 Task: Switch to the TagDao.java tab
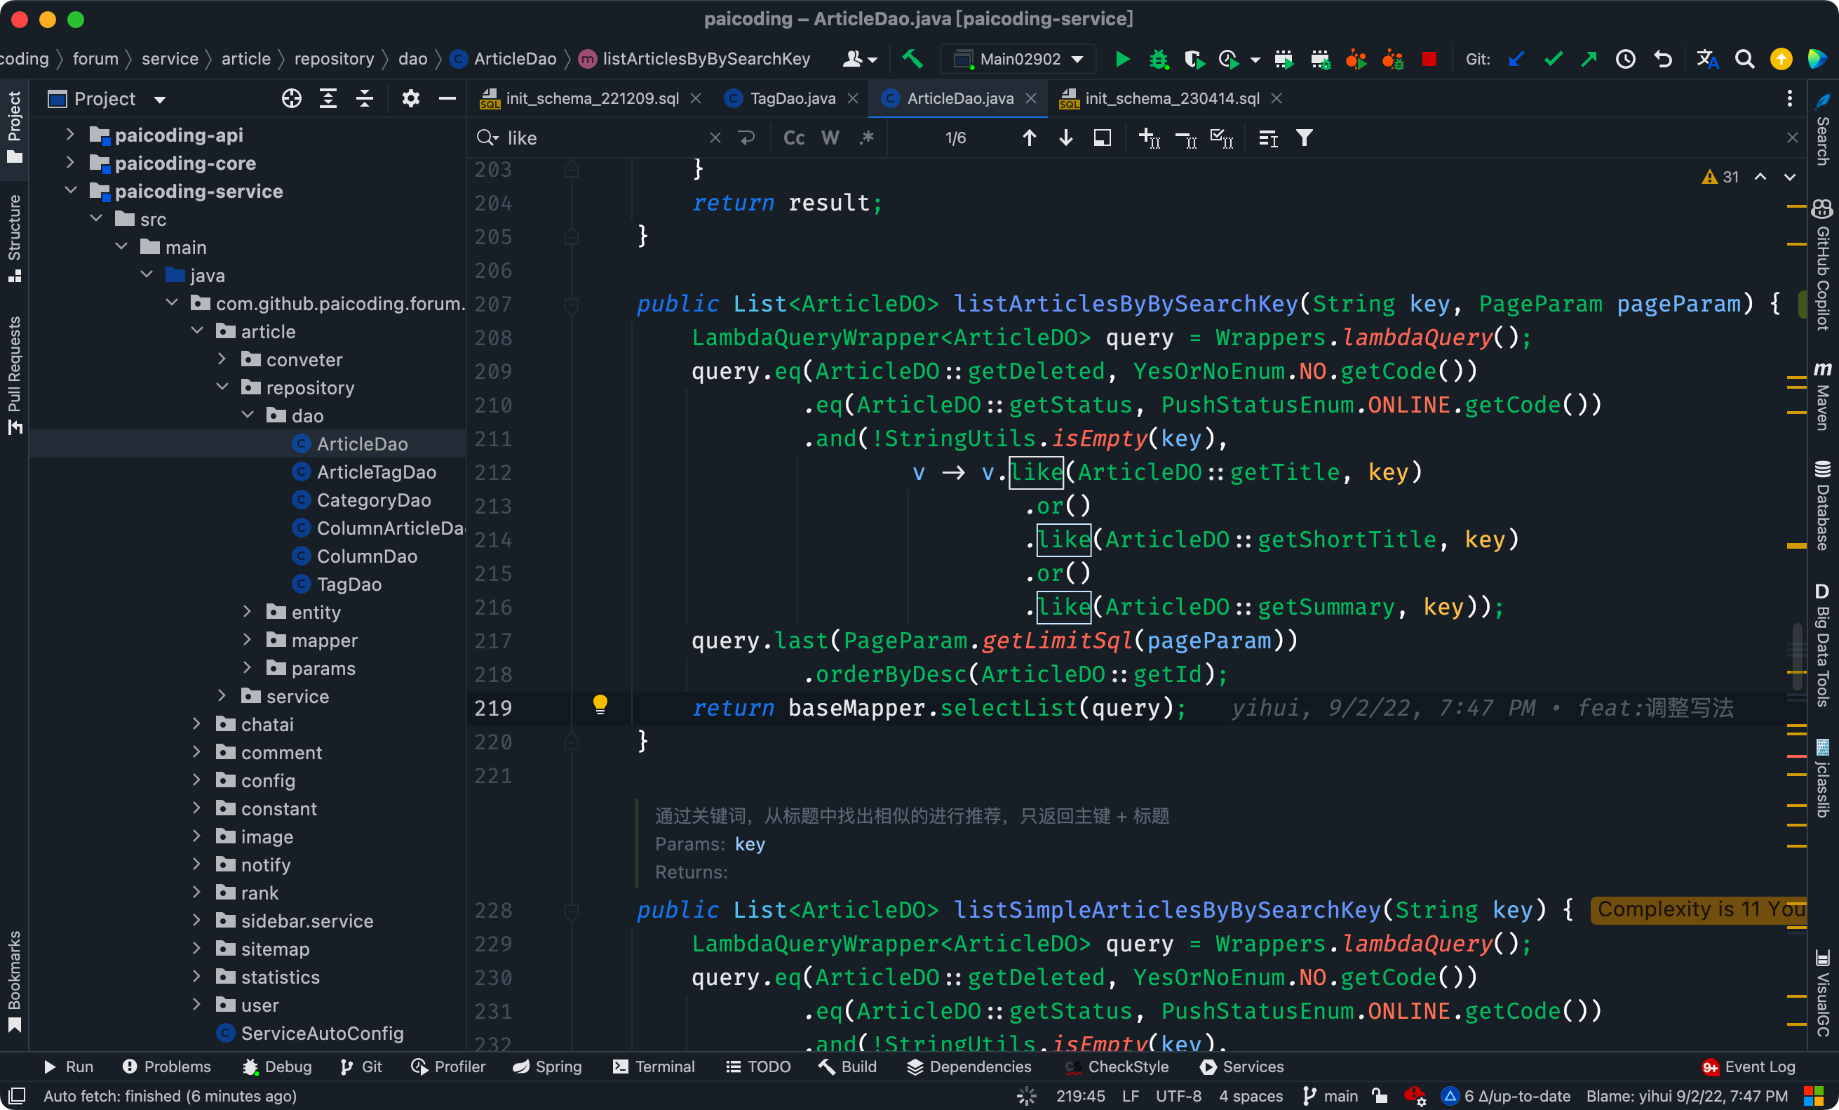[x=792, y=98]
